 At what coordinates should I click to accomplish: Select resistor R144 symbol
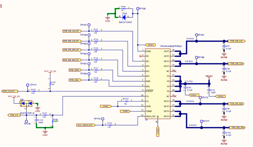(x=96, y=50)
